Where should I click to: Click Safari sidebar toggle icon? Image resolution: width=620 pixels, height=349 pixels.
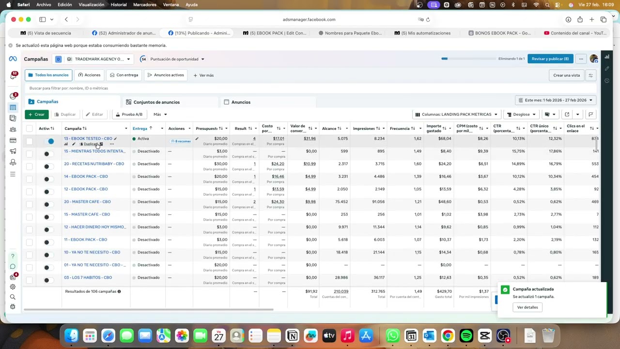[43, 19]
